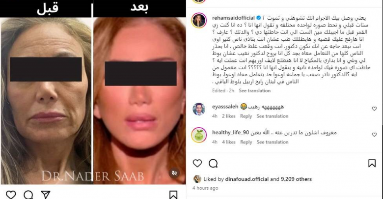Save the post with the right panel bookmark
The width and height of the screenshot is (383, 199).
click(x=372, y=163)
